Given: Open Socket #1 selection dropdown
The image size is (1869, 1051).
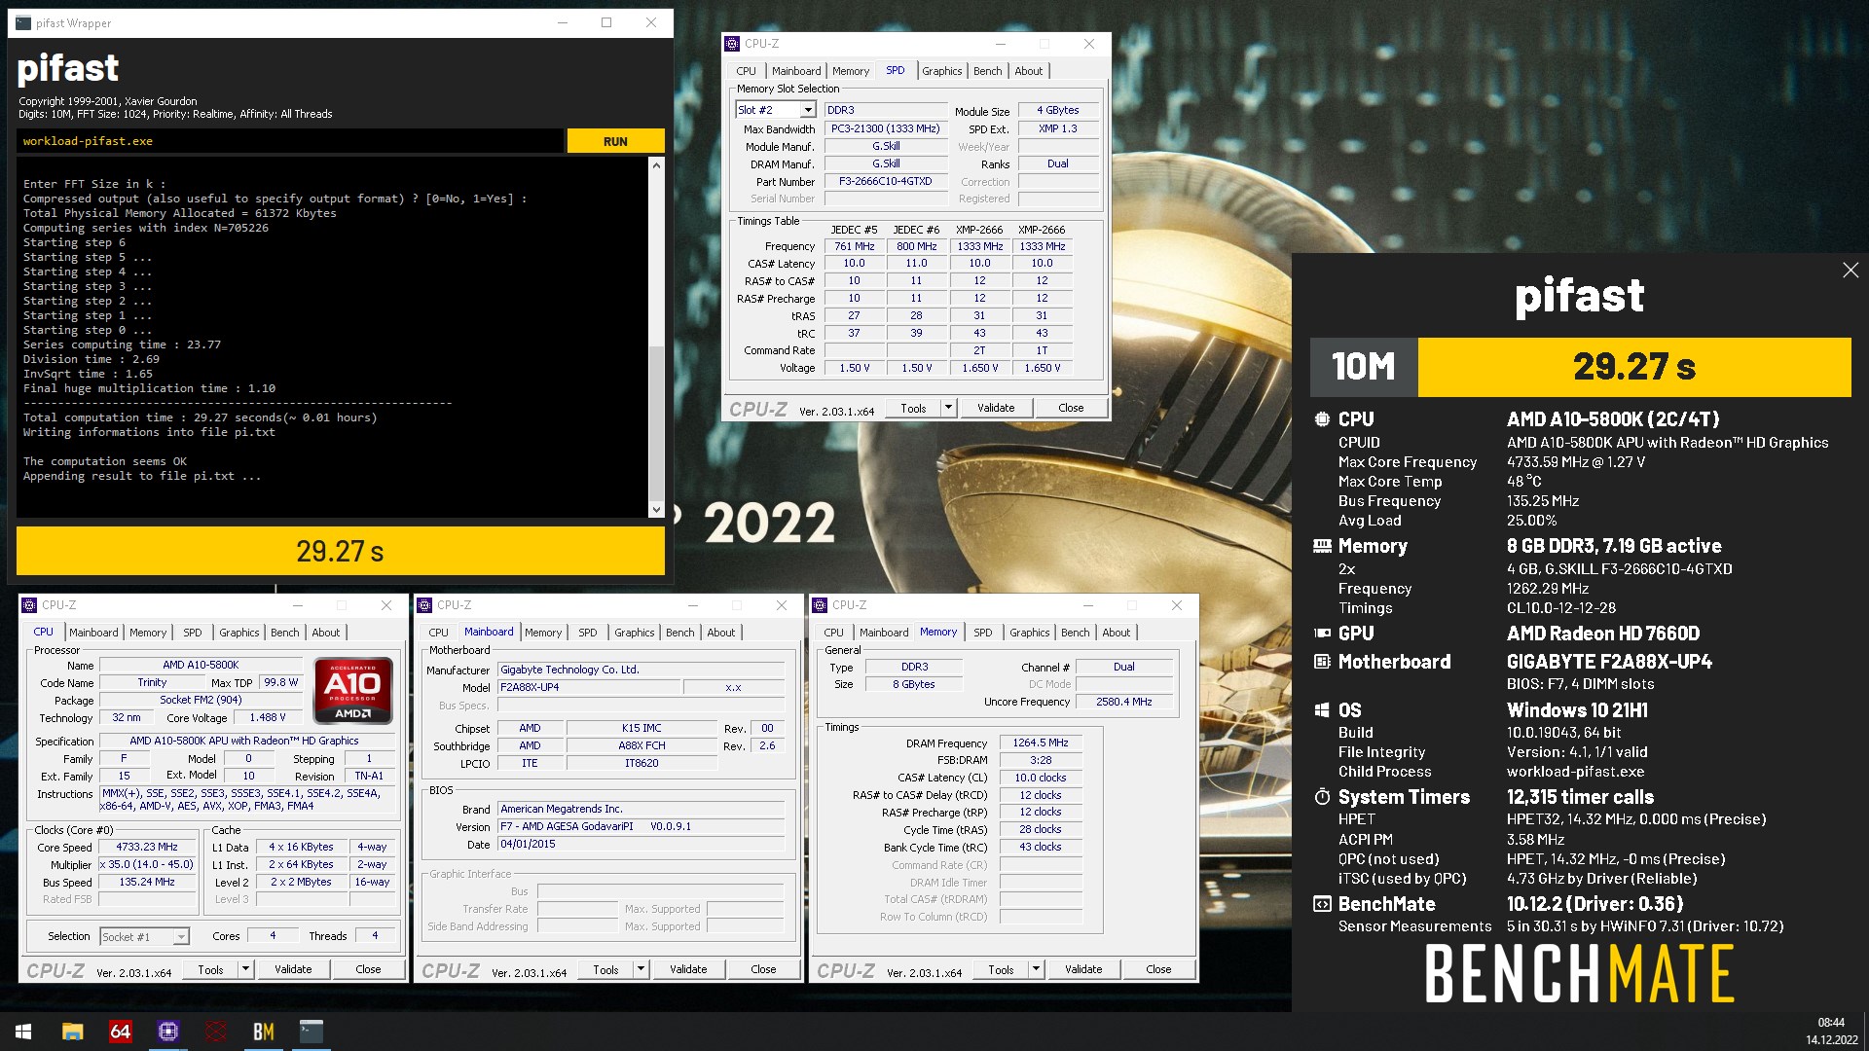Looking at the screenshot, I should 181,937.
